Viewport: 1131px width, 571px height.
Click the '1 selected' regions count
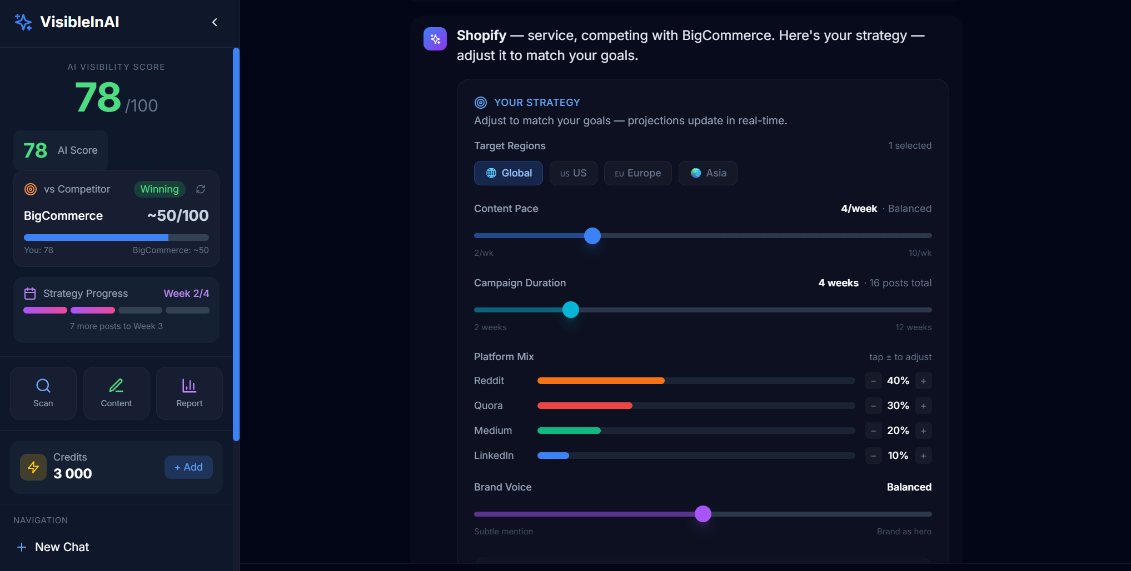coord(910,145)
